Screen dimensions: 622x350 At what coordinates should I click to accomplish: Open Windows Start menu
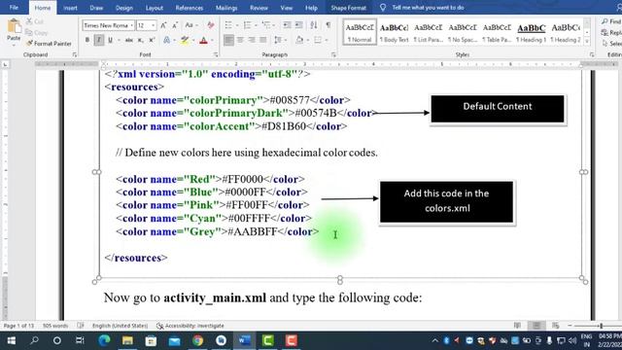coord(11,340)
